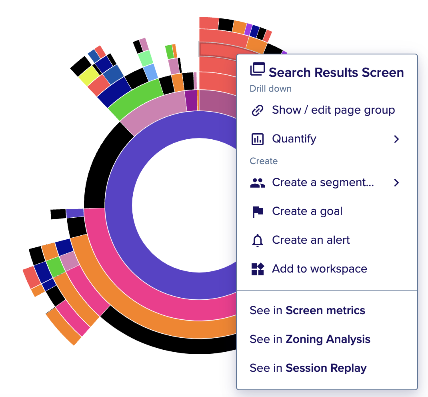This screenshot has width=428, height=397.
Task: Click the Quantify bar chart icon
Action: click(258, 139)
